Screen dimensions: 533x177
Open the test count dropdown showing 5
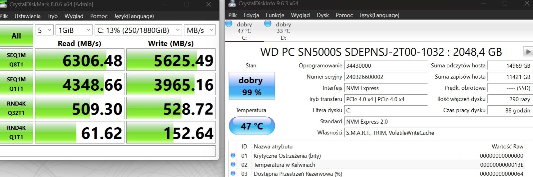point(44,30)
